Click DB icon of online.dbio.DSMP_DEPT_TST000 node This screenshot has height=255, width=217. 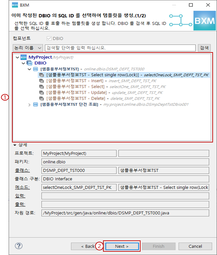[36, 69]
